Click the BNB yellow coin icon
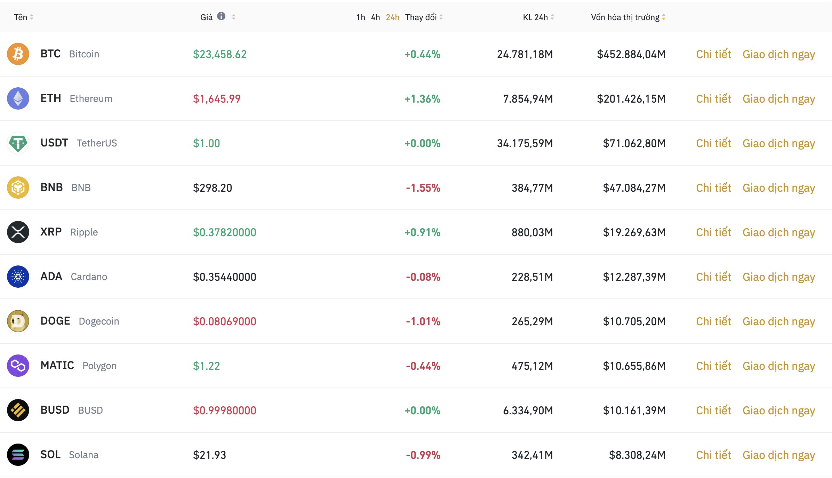The height and width of the screenshot is (478, 832). (x=18, y=188)
